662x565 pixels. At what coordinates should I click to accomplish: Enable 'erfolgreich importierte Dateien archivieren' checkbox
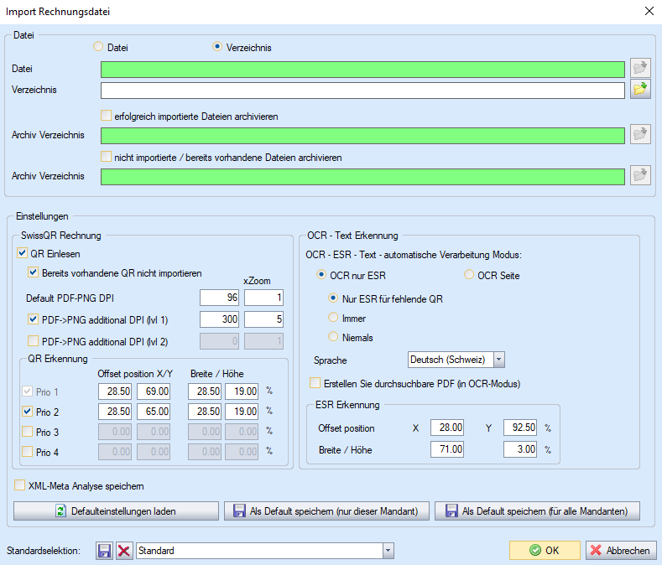click(x=106, y=116)
